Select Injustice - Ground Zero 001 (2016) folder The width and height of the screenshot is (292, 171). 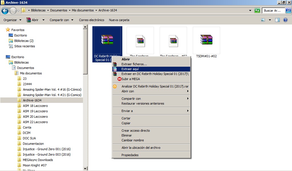[x=46, y=149]
